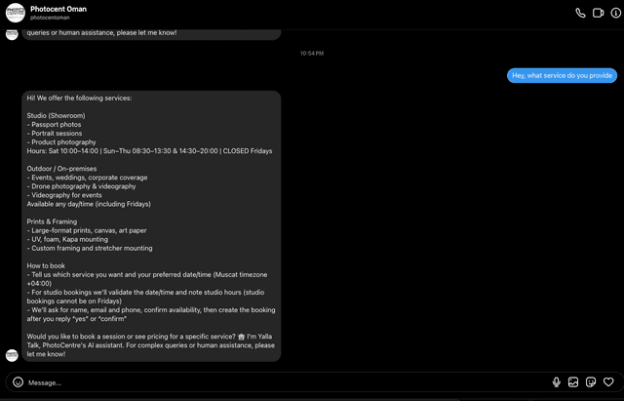Viewport: 624px width, 401px height.
Task: Select the blue "Hey, what service" sent bubble
Action: click(x=562, y=75)
